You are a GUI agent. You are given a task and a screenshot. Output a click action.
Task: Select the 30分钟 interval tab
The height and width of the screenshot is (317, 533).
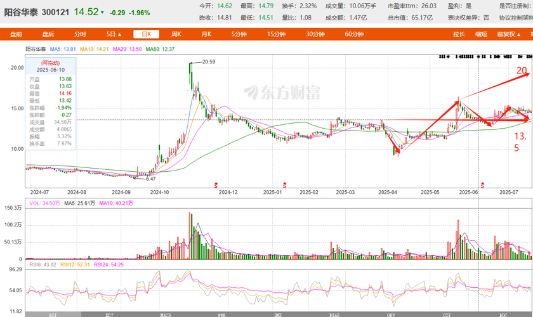click(315, 34)
